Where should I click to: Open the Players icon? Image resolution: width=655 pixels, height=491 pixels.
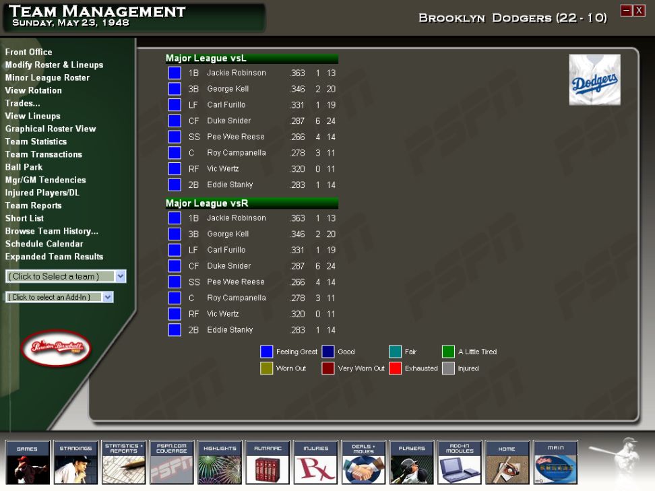(x=412, y=462)
